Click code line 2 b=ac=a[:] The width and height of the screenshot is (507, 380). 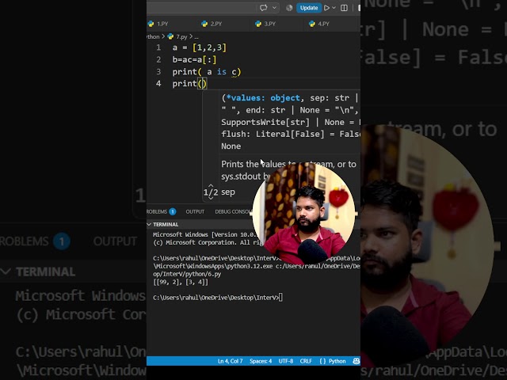point(194,60)
